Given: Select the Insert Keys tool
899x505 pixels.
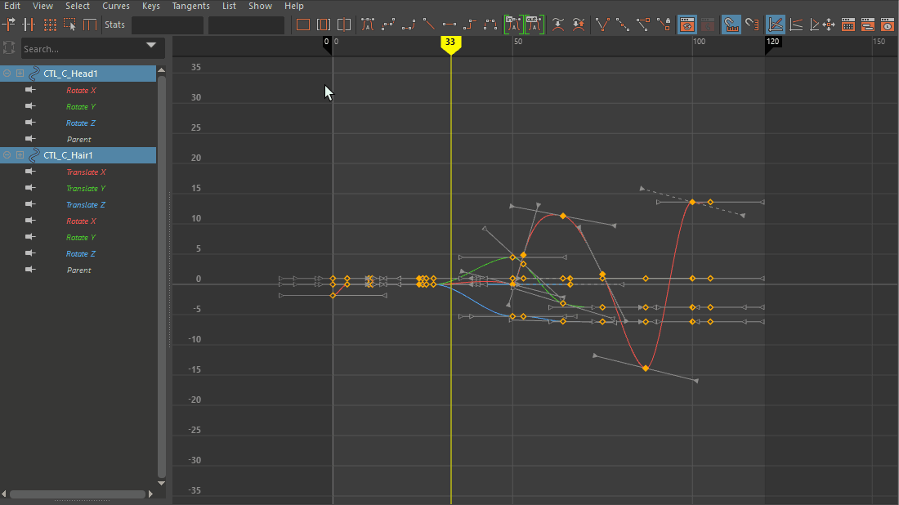Looking at the screenshot, I should (29, 25).
